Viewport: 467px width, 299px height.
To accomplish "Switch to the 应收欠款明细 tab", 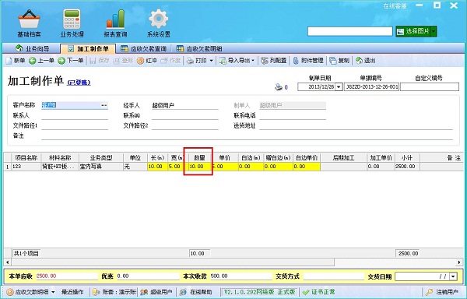I will click(199, 48).
